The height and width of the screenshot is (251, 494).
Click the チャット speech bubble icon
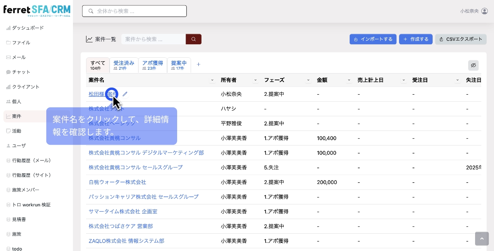click(x=8, y=72)
